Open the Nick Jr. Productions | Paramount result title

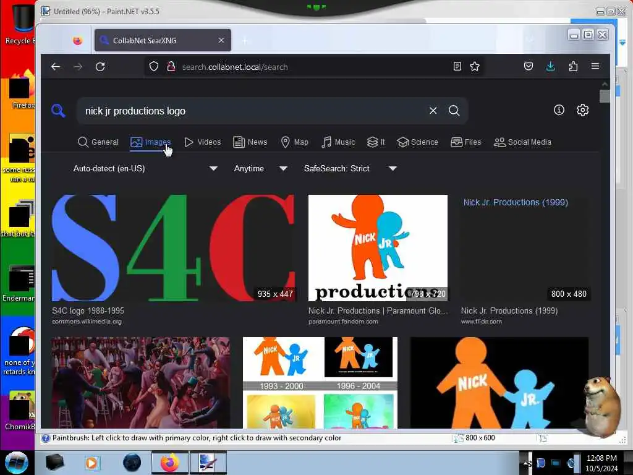pos(378,310)
